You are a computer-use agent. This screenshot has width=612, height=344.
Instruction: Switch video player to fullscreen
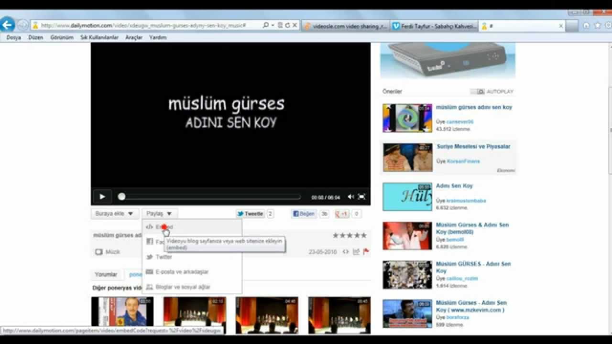[x=362, y=196]
